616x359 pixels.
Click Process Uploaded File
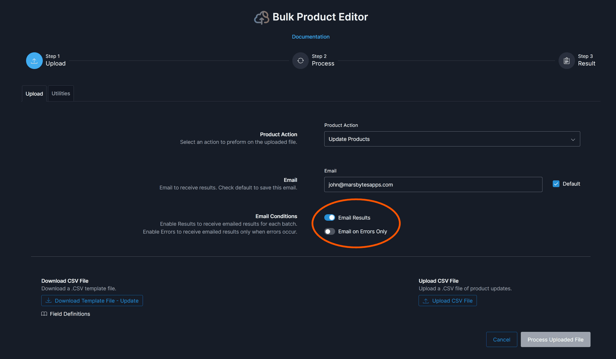pos(555,339)
